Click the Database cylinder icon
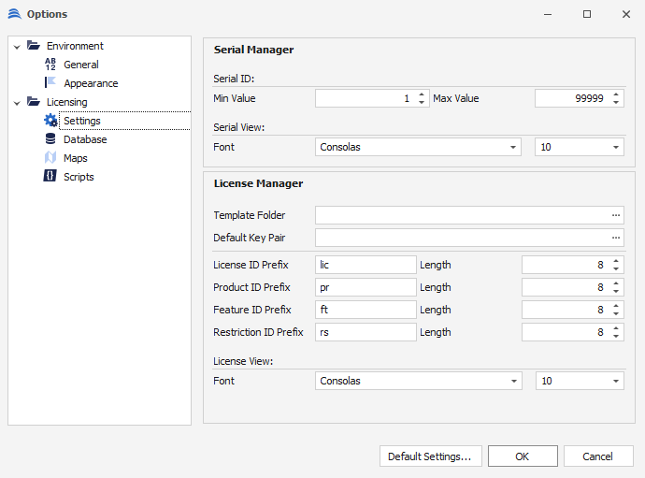This screenshot has height=478, width=645. point(50,139)
